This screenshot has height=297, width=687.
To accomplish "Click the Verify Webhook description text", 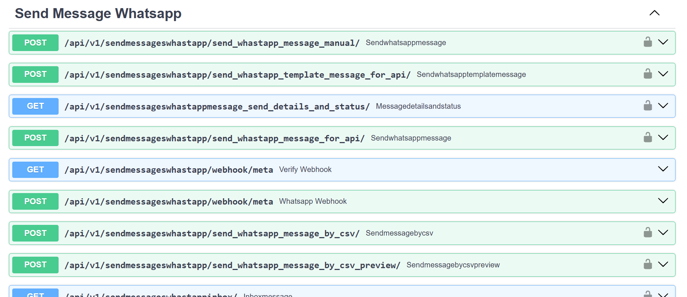I will [305, 169].
